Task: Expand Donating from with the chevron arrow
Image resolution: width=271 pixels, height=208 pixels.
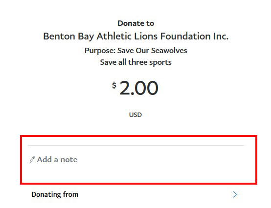Action: click(235, 194)
